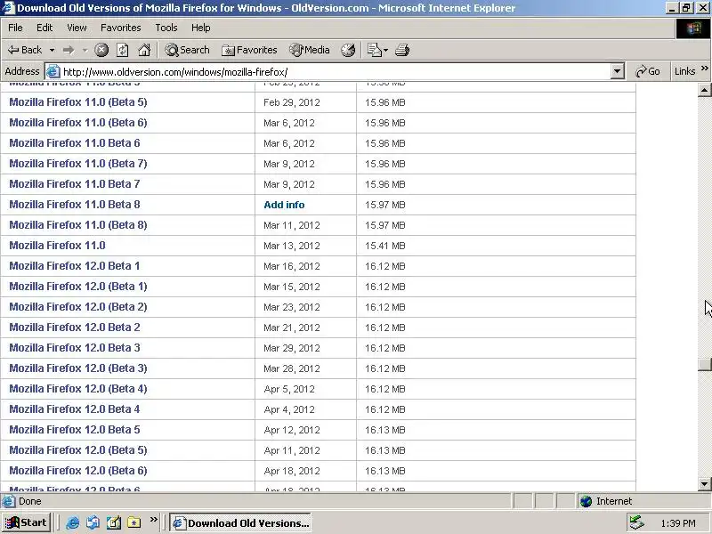Screen dimensions: 712x534
Task: Click the Start button
Action: [27, 523]
